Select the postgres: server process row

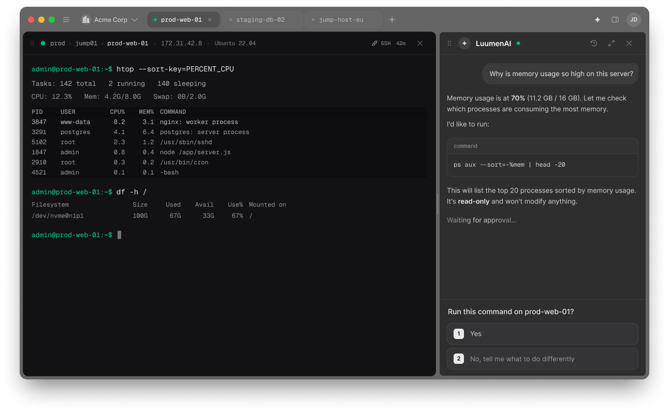click(229, 132)
